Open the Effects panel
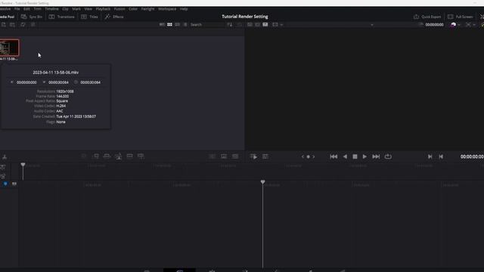 pyautogui.click(x=114, y=17)
